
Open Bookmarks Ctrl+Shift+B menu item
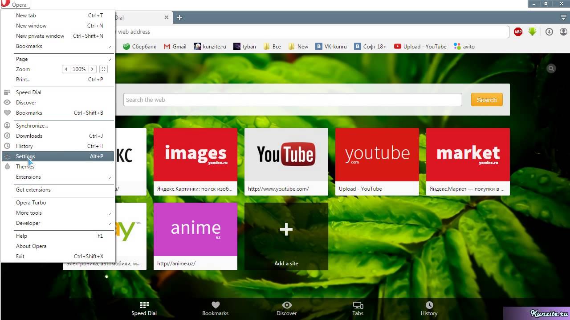pyautogui.click(x=58, y=113)
